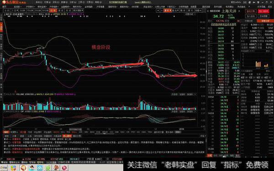Open the Level-2 link in title bar
Viewport: 274px width, 171px height.
tap(143, 2)
